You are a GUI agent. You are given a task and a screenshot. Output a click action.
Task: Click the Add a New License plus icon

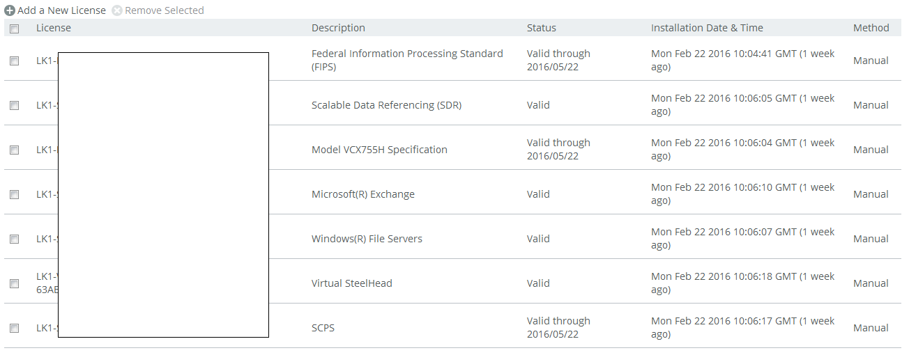point(10,10)
